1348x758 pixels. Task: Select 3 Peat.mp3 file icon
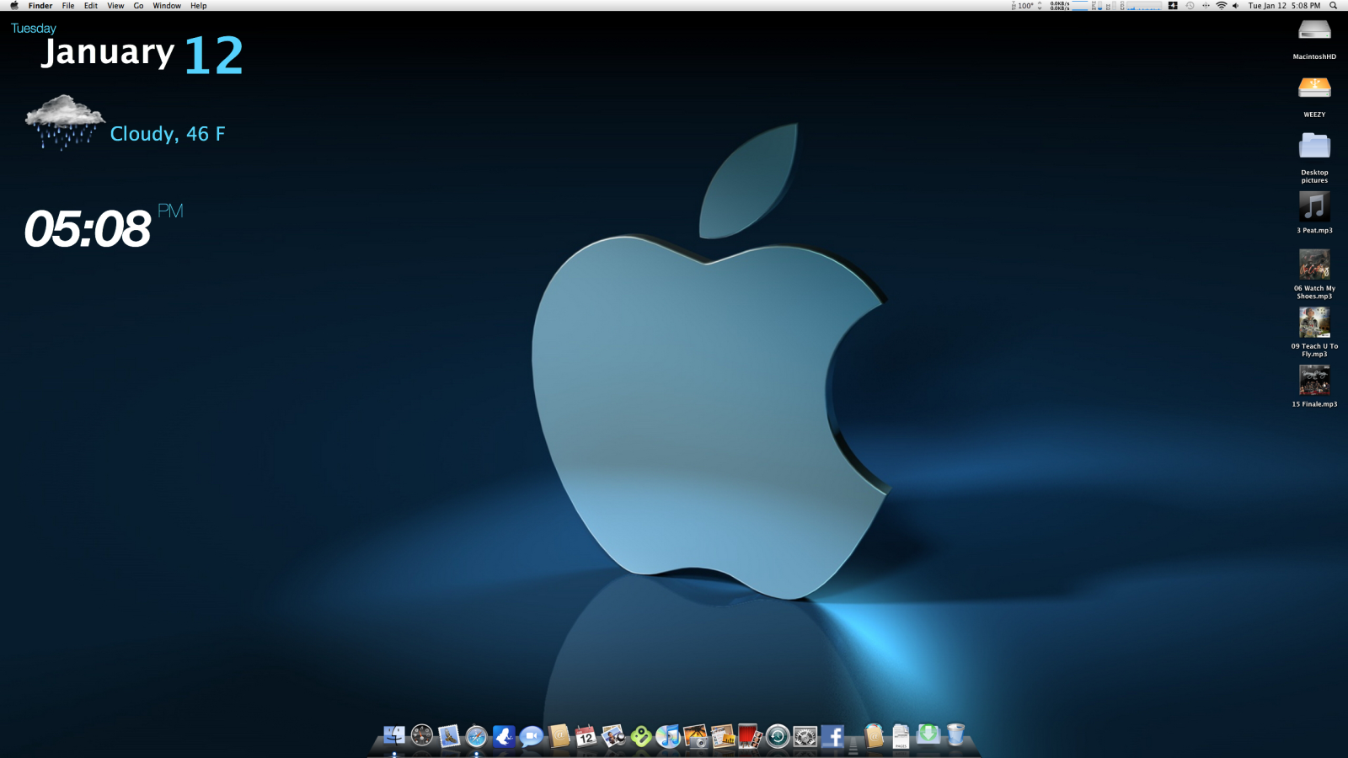tap(1314, 206)
